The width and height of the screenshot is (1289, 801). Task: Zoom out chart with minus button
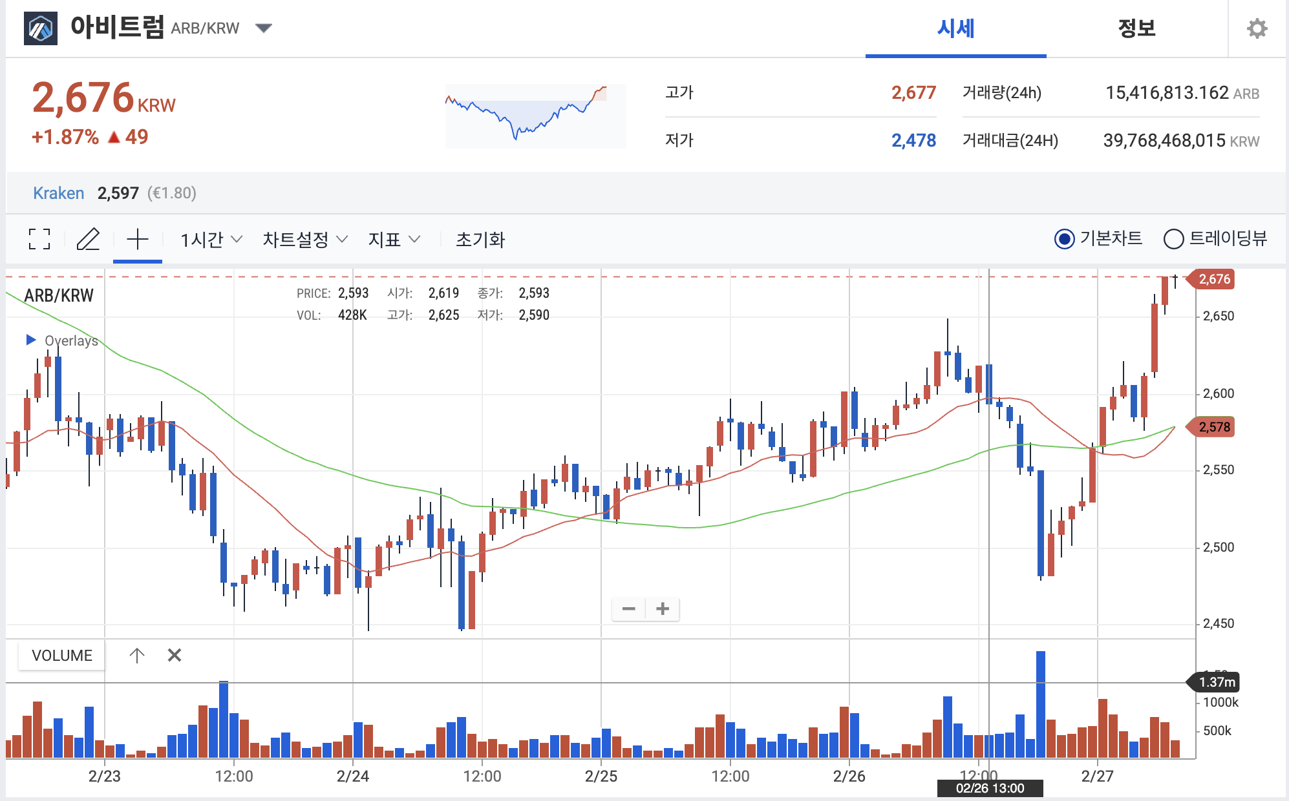coord(628,609)
